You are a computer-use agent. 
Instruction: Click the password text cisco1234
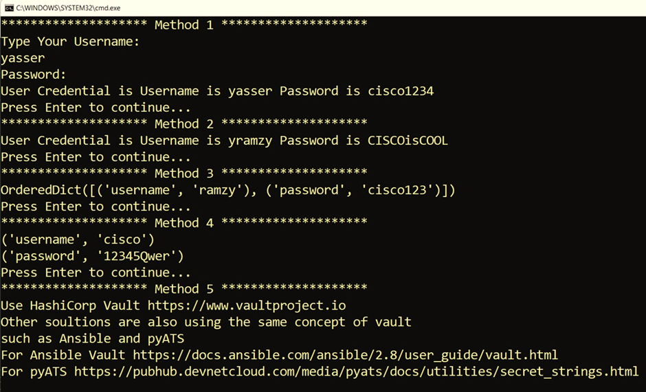click(401, 91)
